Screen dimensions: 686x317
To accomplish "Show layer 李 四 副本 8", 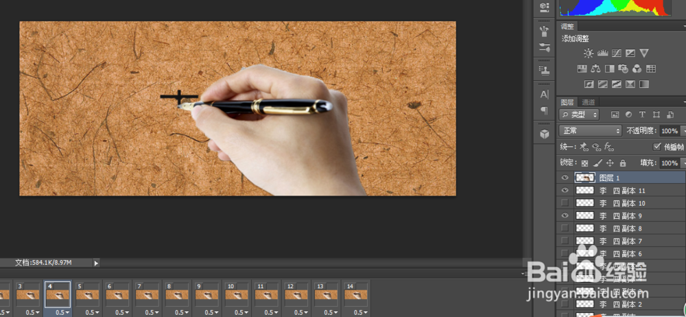I will (565, 228).
